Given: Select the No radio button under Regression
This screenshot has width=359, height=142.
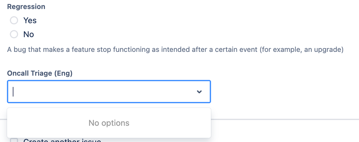Looking at the screenshot, I should [14, 34].
